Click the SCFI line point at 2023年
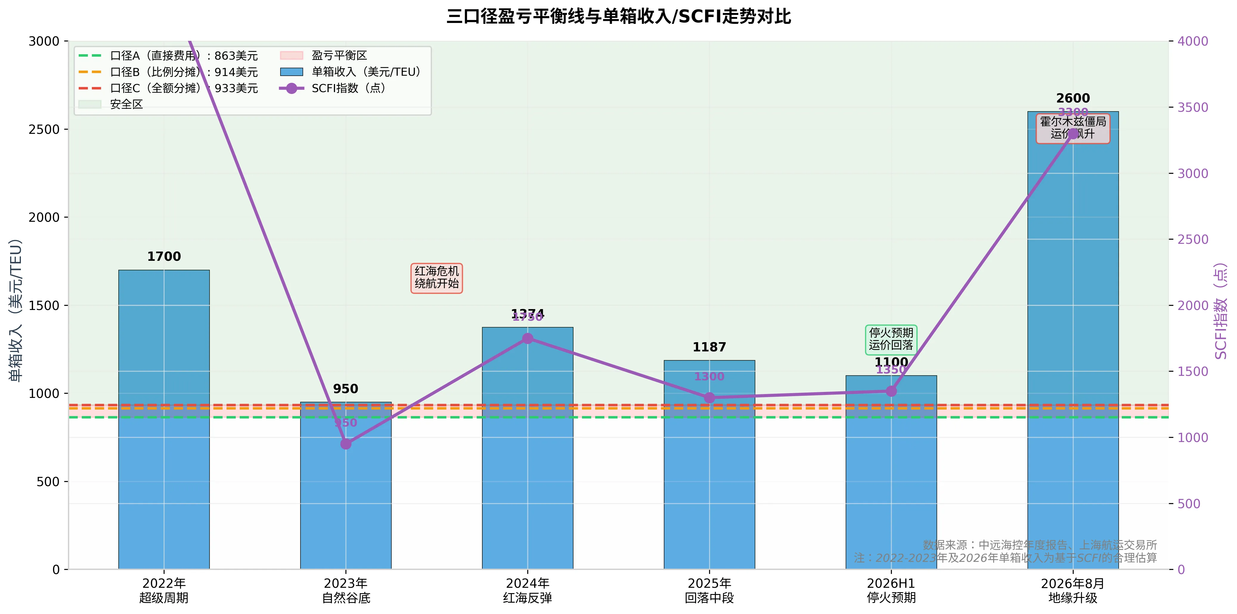Screen dimensions: 1237x614 [346, 444]
